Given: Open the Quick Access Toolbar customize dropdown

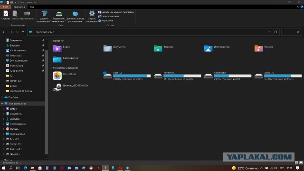Looking at the screenshot, I should point(15,2).
